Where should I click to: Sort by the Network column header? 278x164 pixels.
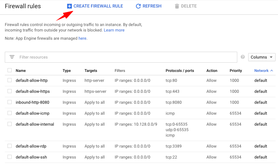[261, 71]
